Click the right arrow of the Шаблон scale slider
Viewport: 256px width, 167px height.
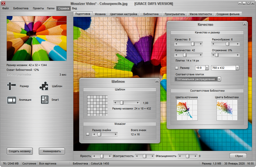tap(138, 103)
